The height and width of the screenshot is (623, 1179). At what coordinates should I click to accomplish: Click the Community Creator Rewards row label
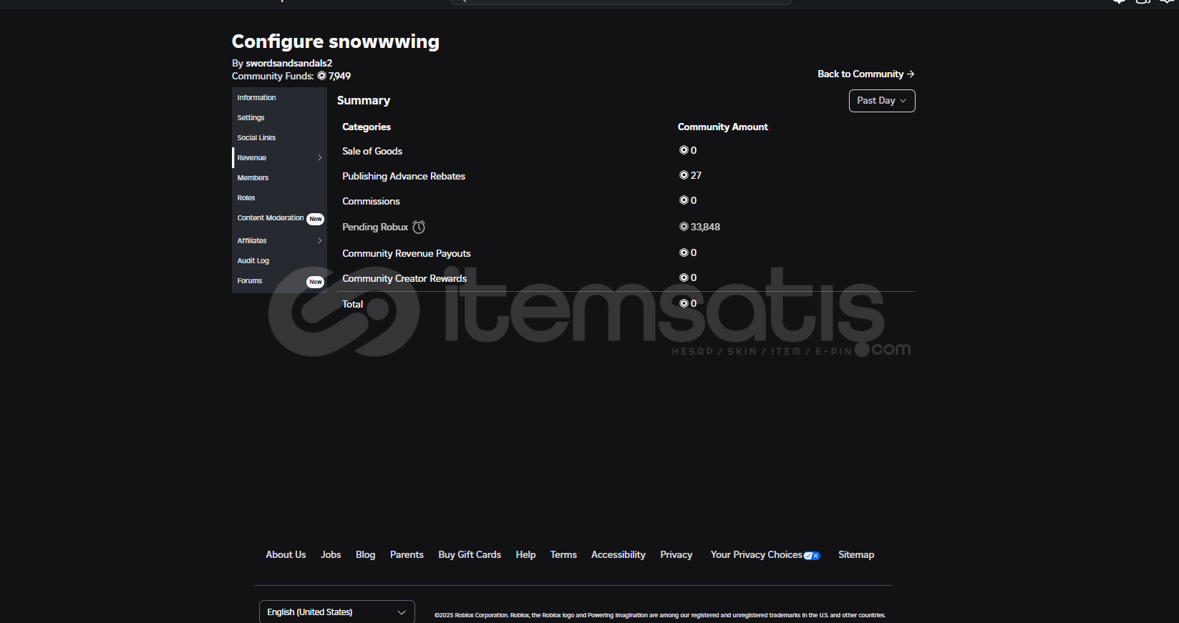404,278
